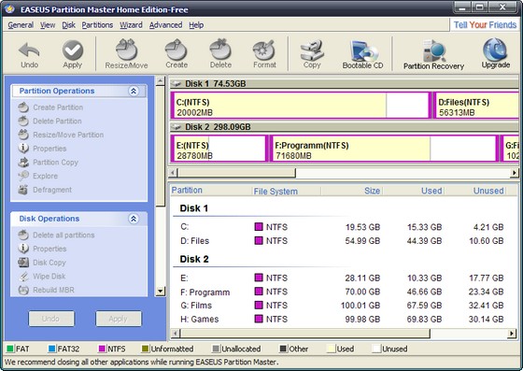Click the FAT legend color swatch
Image resolution: width=523 pixels, height=371 pixels.
(10, 349)
